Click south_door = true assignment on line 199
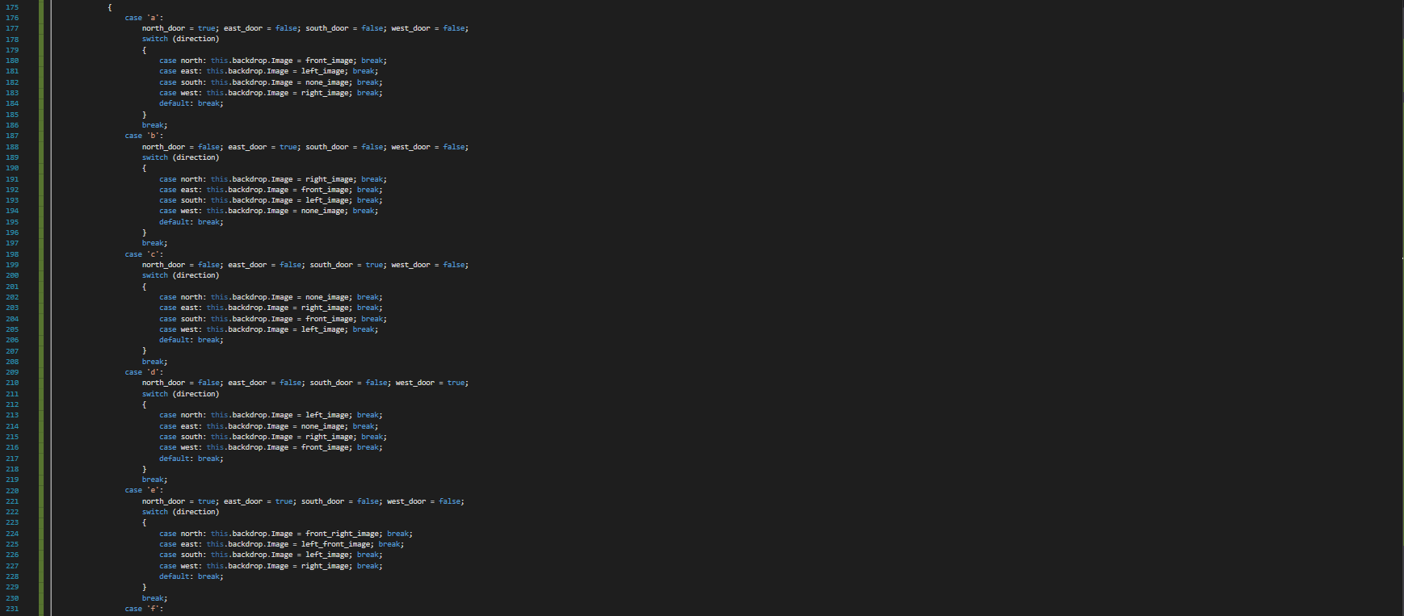 pyautogui.click(x=347, y=265)
